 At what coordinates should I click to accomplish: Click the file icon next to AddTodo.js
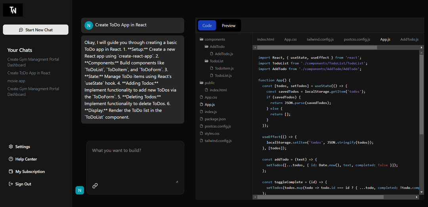point(212,54)
